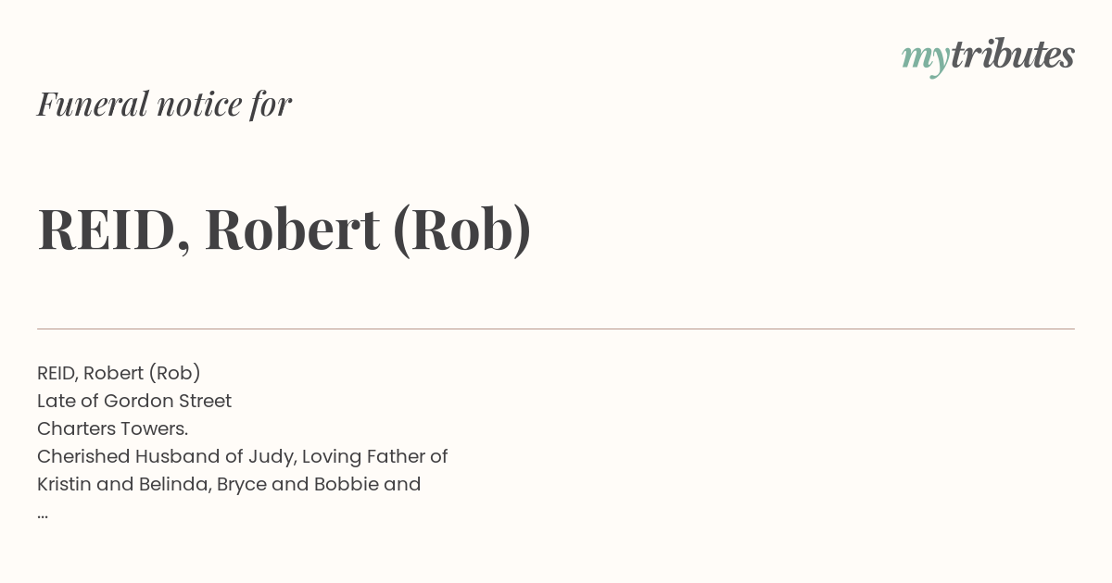This screenshot has width=1112, height=583.
Task: Click the large "REID, Robert (Rob)" title
Action: click(x=284, y=229)
